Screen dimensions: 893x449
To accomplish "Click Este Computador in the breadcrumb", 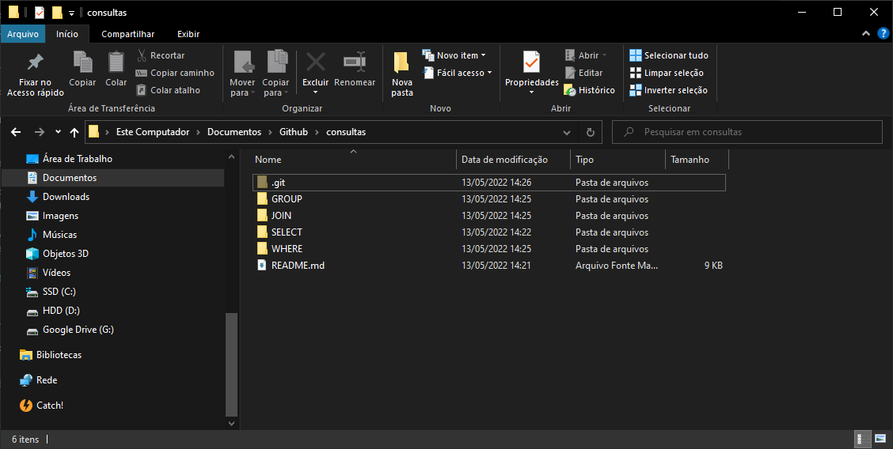I will tap(153, 132).
